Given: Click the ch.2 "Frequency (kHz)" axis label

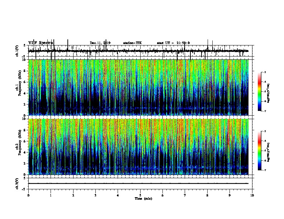Looking at the screenshot, I should pos(20,142).
